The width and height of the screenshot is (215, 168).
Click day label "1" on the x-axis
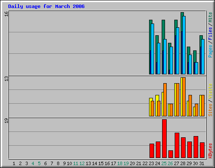(x=14, y=163)
